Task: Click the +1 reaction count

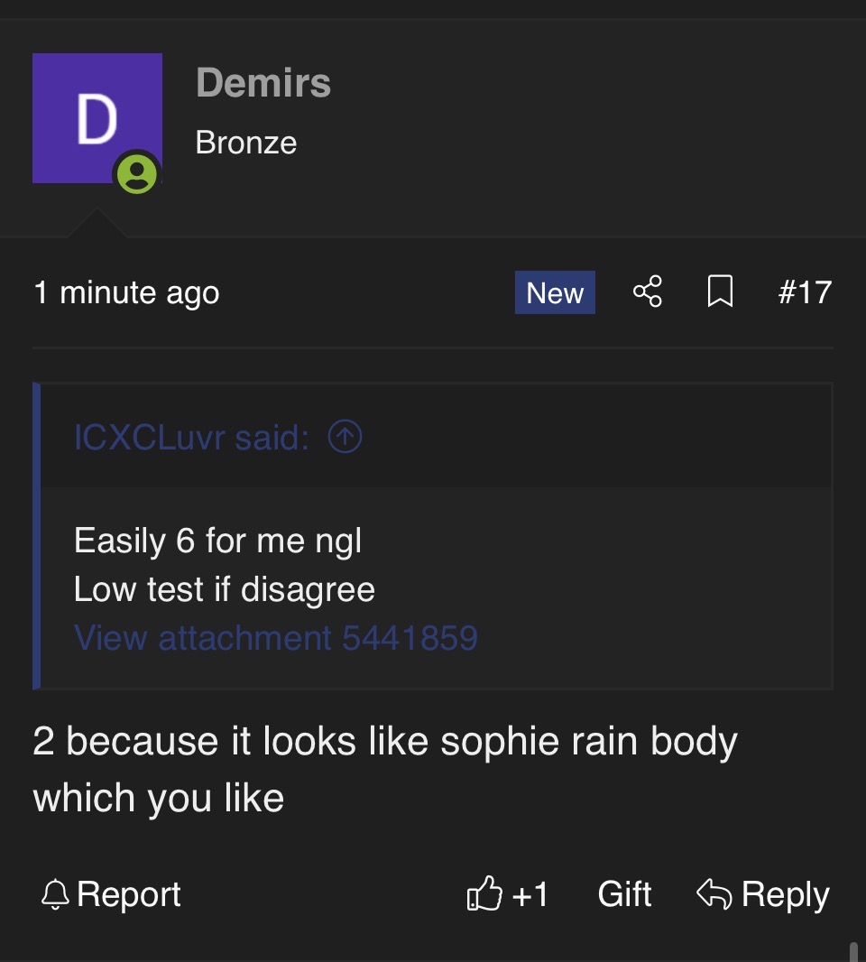Action: click(530, 894)
